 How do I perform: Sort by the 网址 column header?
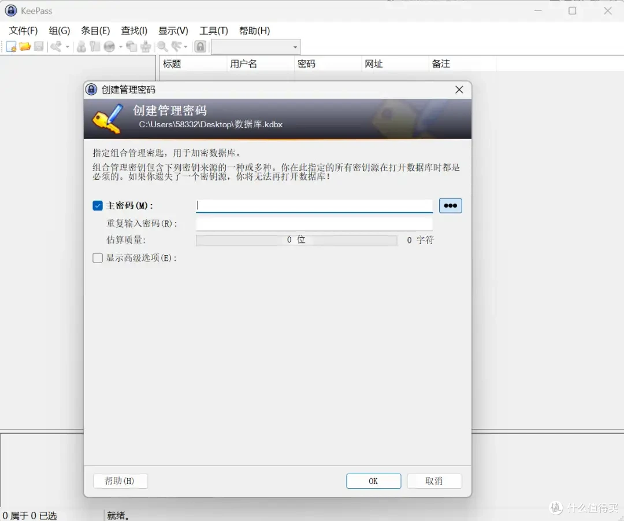395,64
